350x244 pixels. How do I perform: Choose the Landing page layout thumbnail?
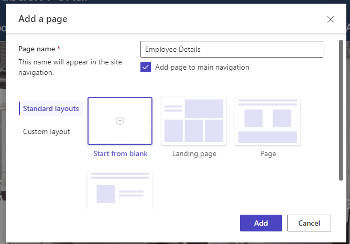click(x=194, y=120)
